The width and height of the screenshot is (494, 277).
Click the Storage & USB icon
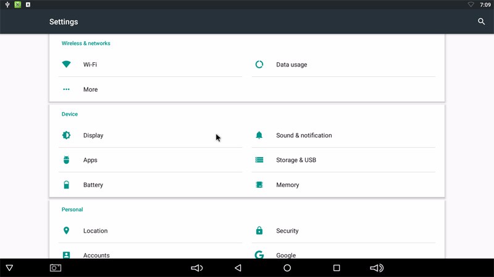[259, 160]
